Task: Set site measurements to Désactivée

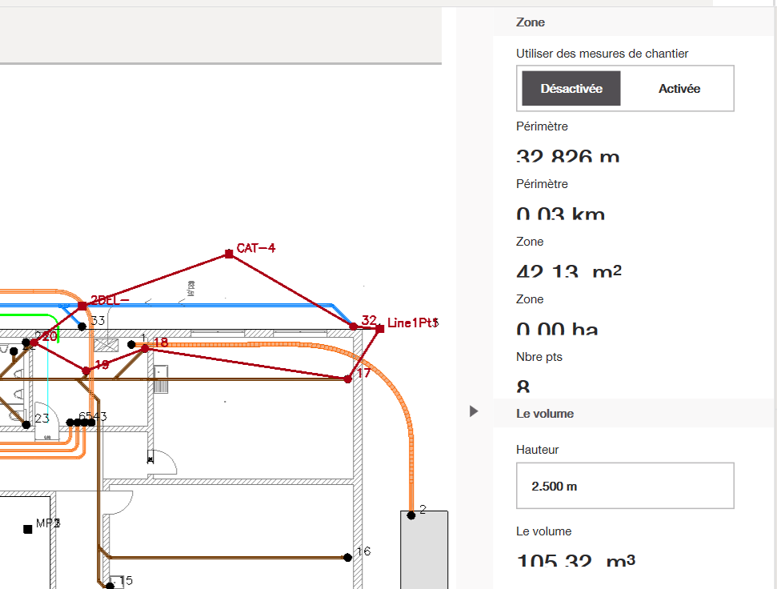Action: [x=571, y=89]
